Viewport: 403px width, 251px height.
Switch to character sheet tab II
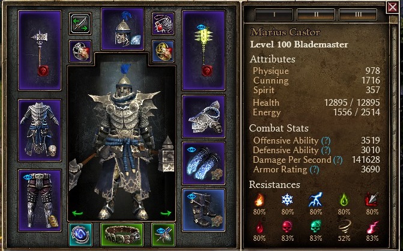(316, 14)
